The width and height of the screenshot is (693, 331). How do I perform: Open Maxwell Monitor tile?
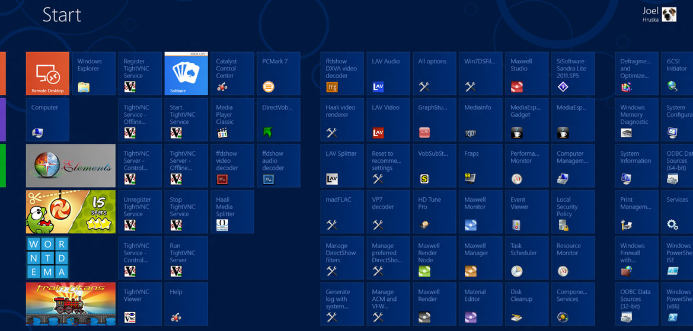click(x=481, y=212)
